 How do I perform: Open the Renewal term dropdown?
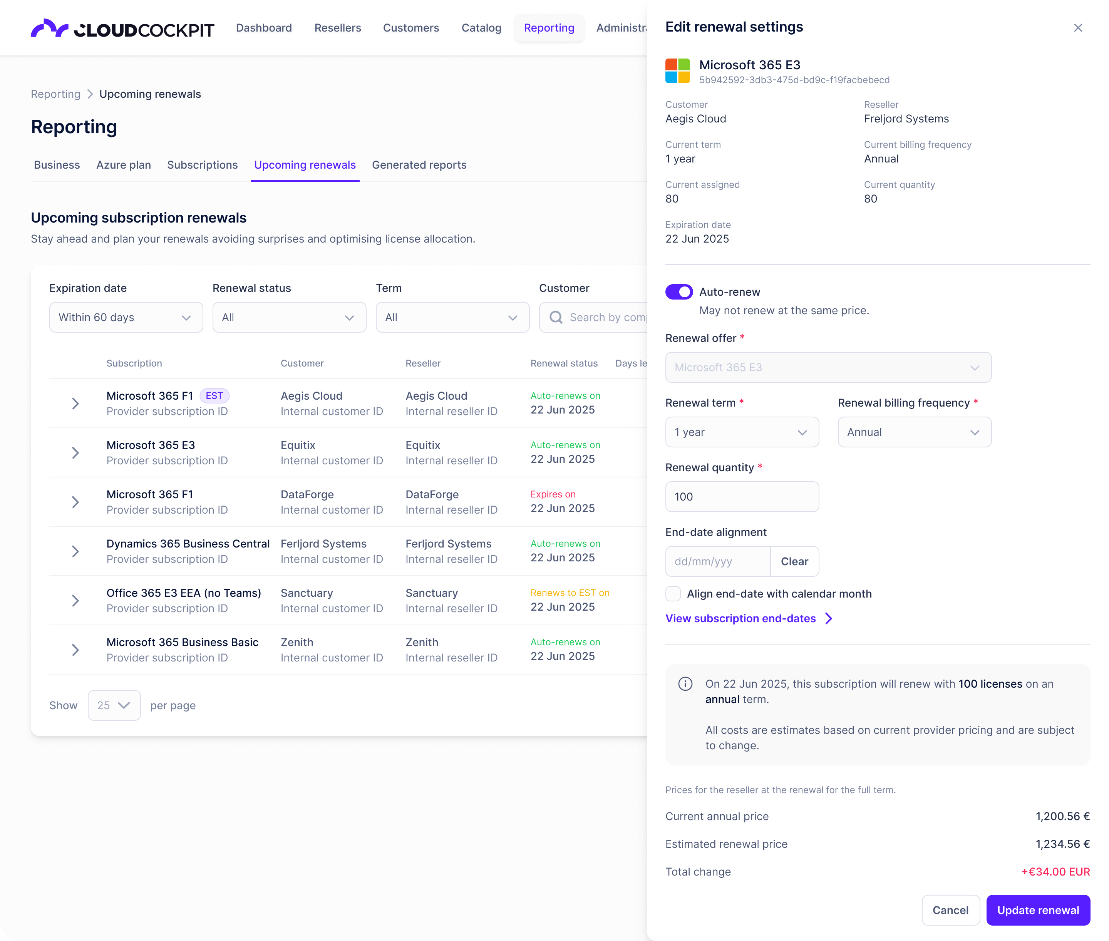click(x=742, y=432)
